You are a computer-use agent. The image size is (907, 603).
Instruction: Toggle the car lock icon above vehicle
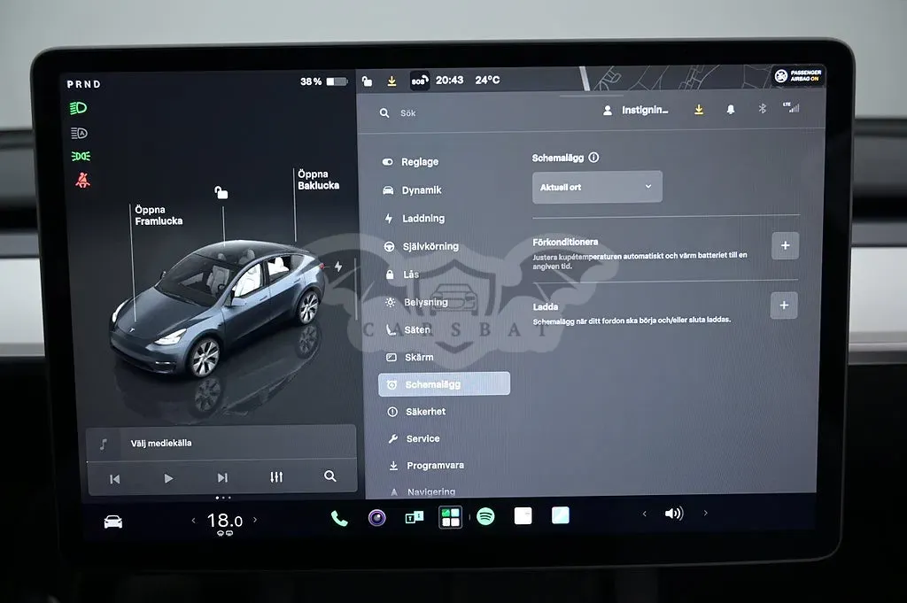click(x=221, y=192)
